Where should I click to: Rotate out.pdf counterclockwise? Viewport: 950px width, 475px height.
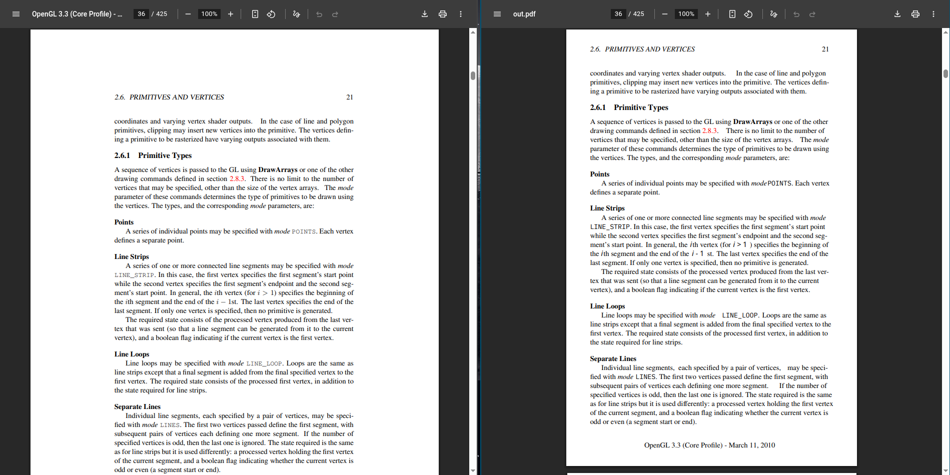[748, 14]
